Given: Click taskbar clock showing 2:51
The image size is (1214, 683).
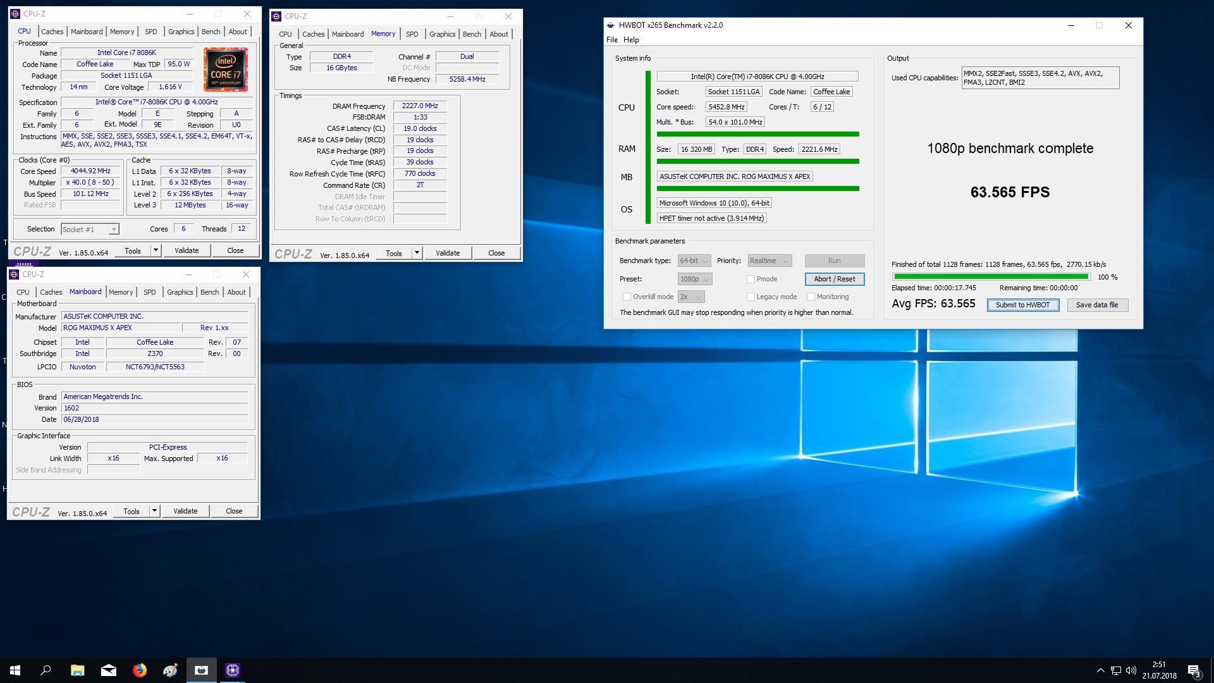Looking at the screenshot, I should coord(1159,670).
